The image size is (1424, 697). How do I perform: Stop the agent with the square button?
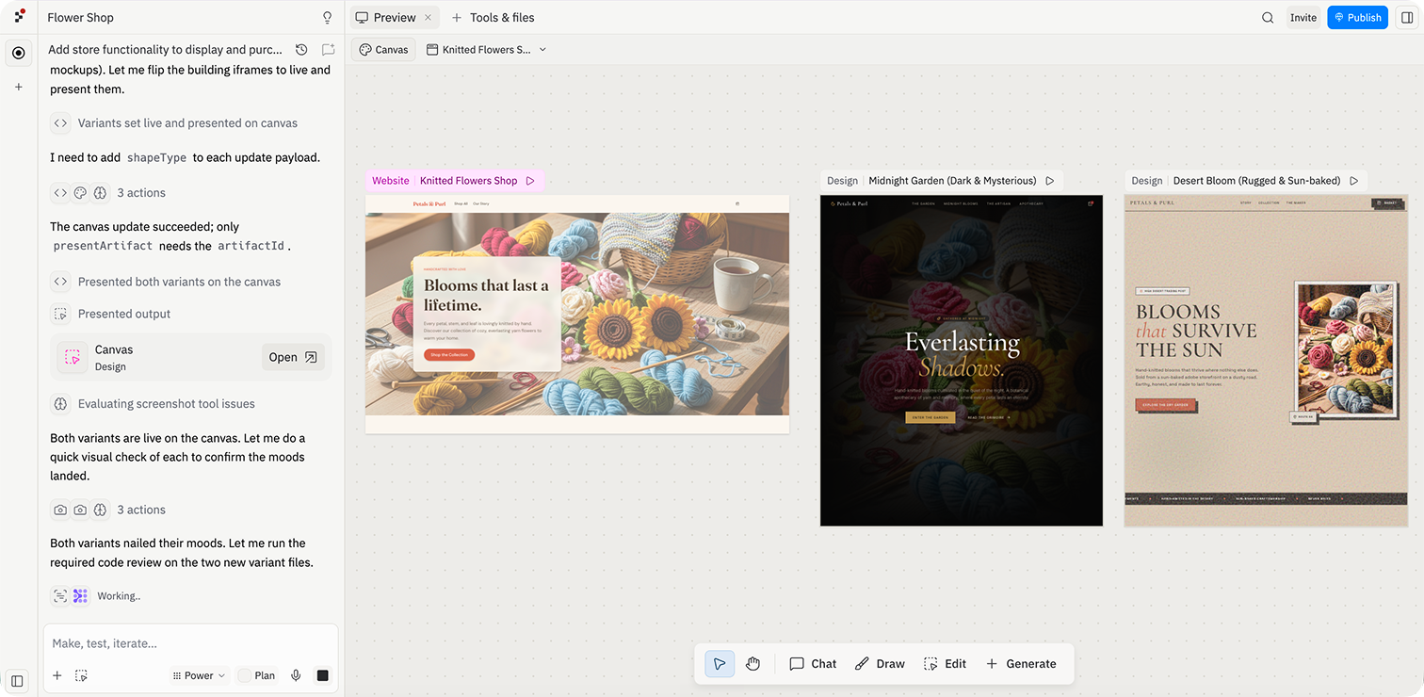323,675
